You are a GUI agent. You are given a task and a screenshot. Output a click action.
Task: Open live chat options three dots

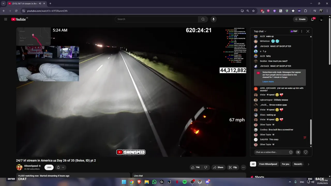click(302, 31)
